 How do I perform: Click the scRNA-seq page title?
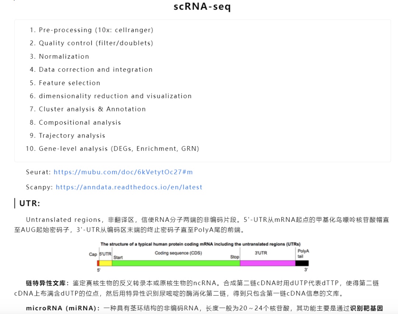(x=202, y=7)
